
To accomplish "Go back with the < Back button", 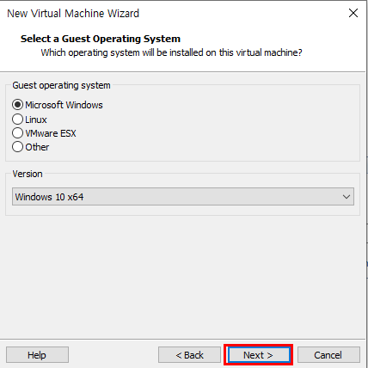I will coord(189,355).
